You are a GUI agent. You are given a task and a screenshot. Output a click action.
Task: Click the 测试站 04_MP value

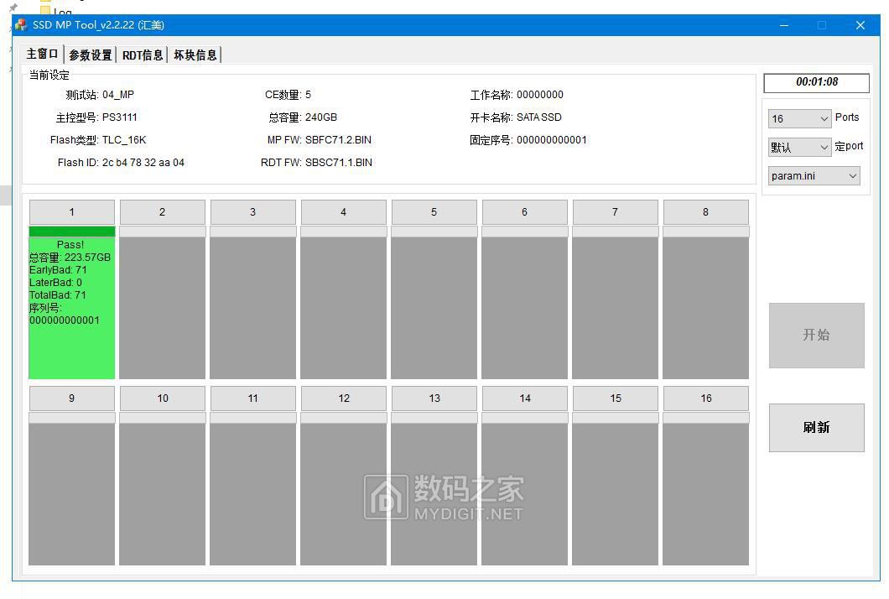click(x=118, y=95)
